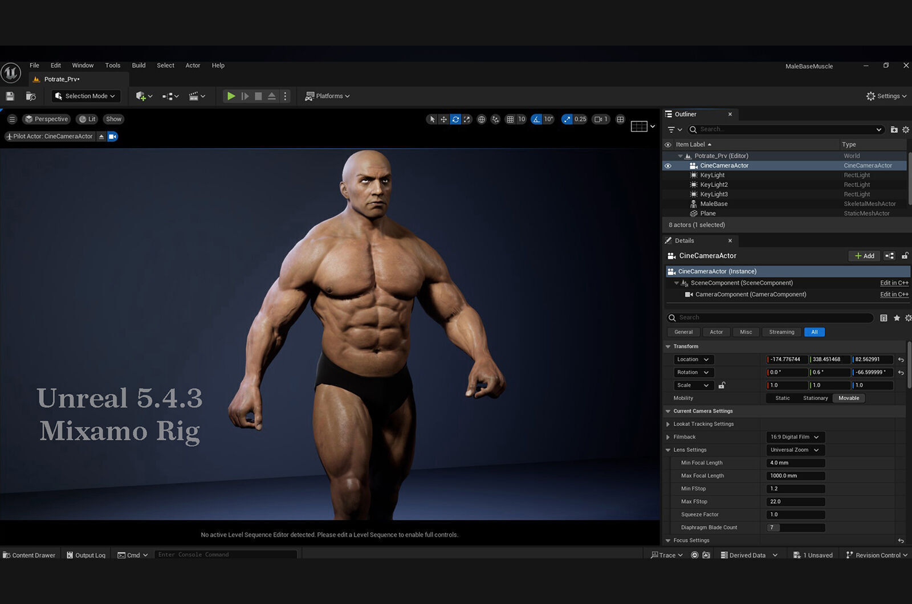Open the Outliner filter options

675,129
